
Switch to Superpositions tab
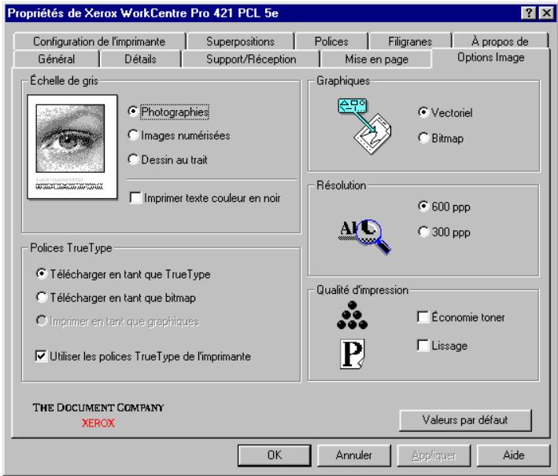[x=240, y=41]
